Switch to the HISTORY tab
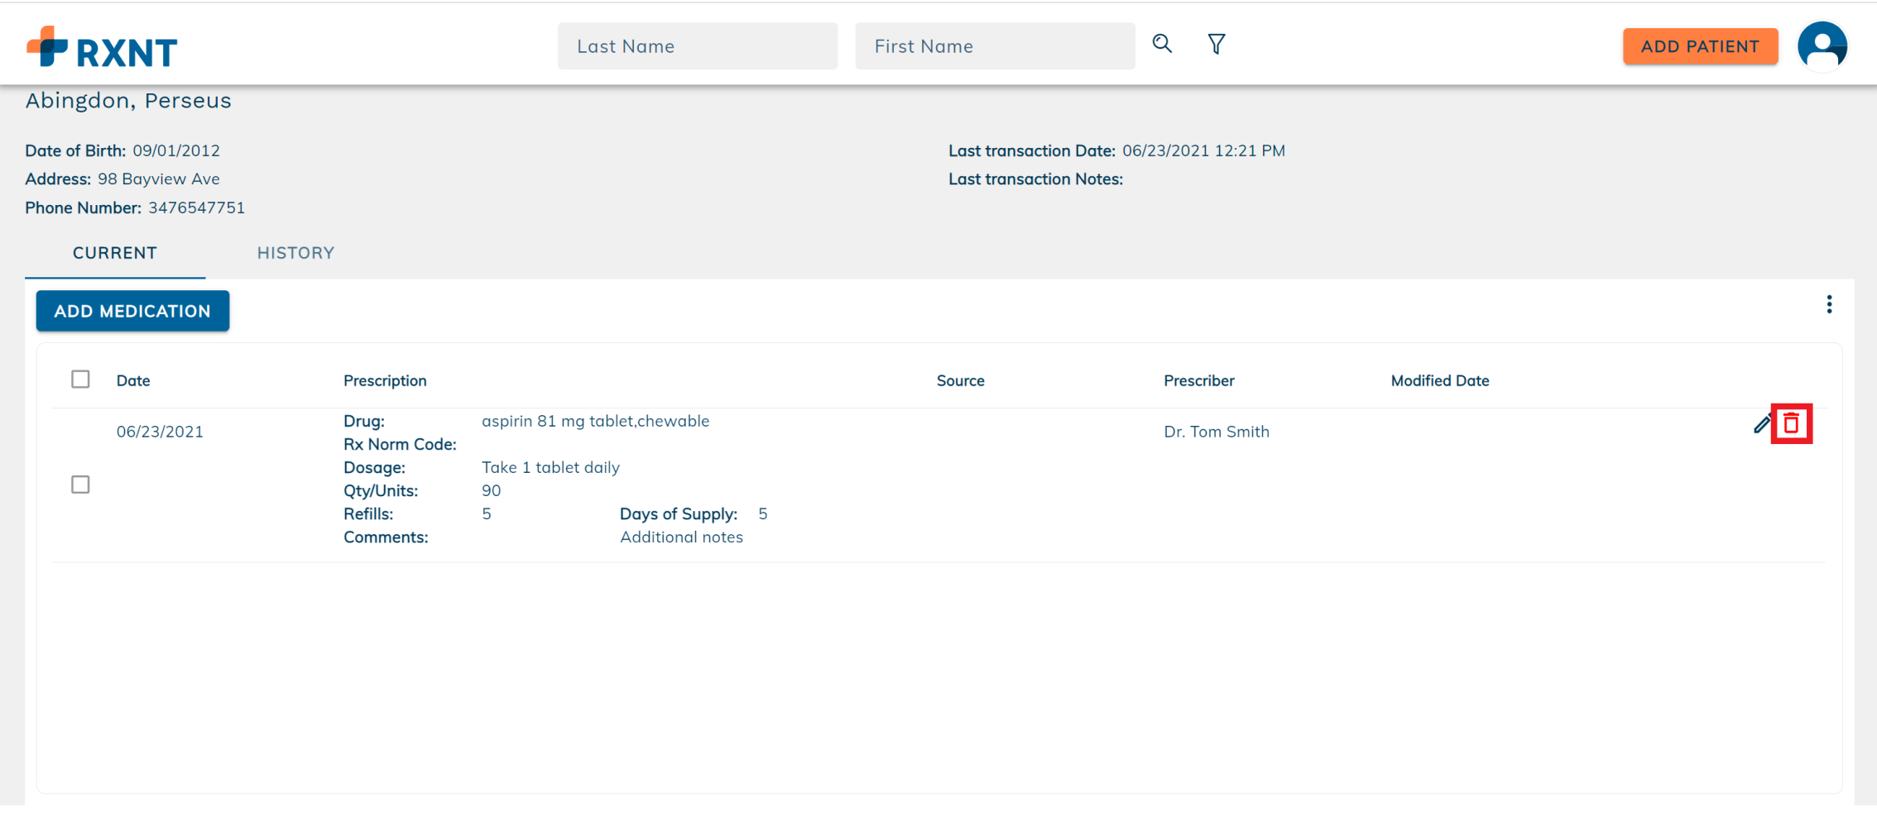 pyautogui.click(x=295, y=253)
